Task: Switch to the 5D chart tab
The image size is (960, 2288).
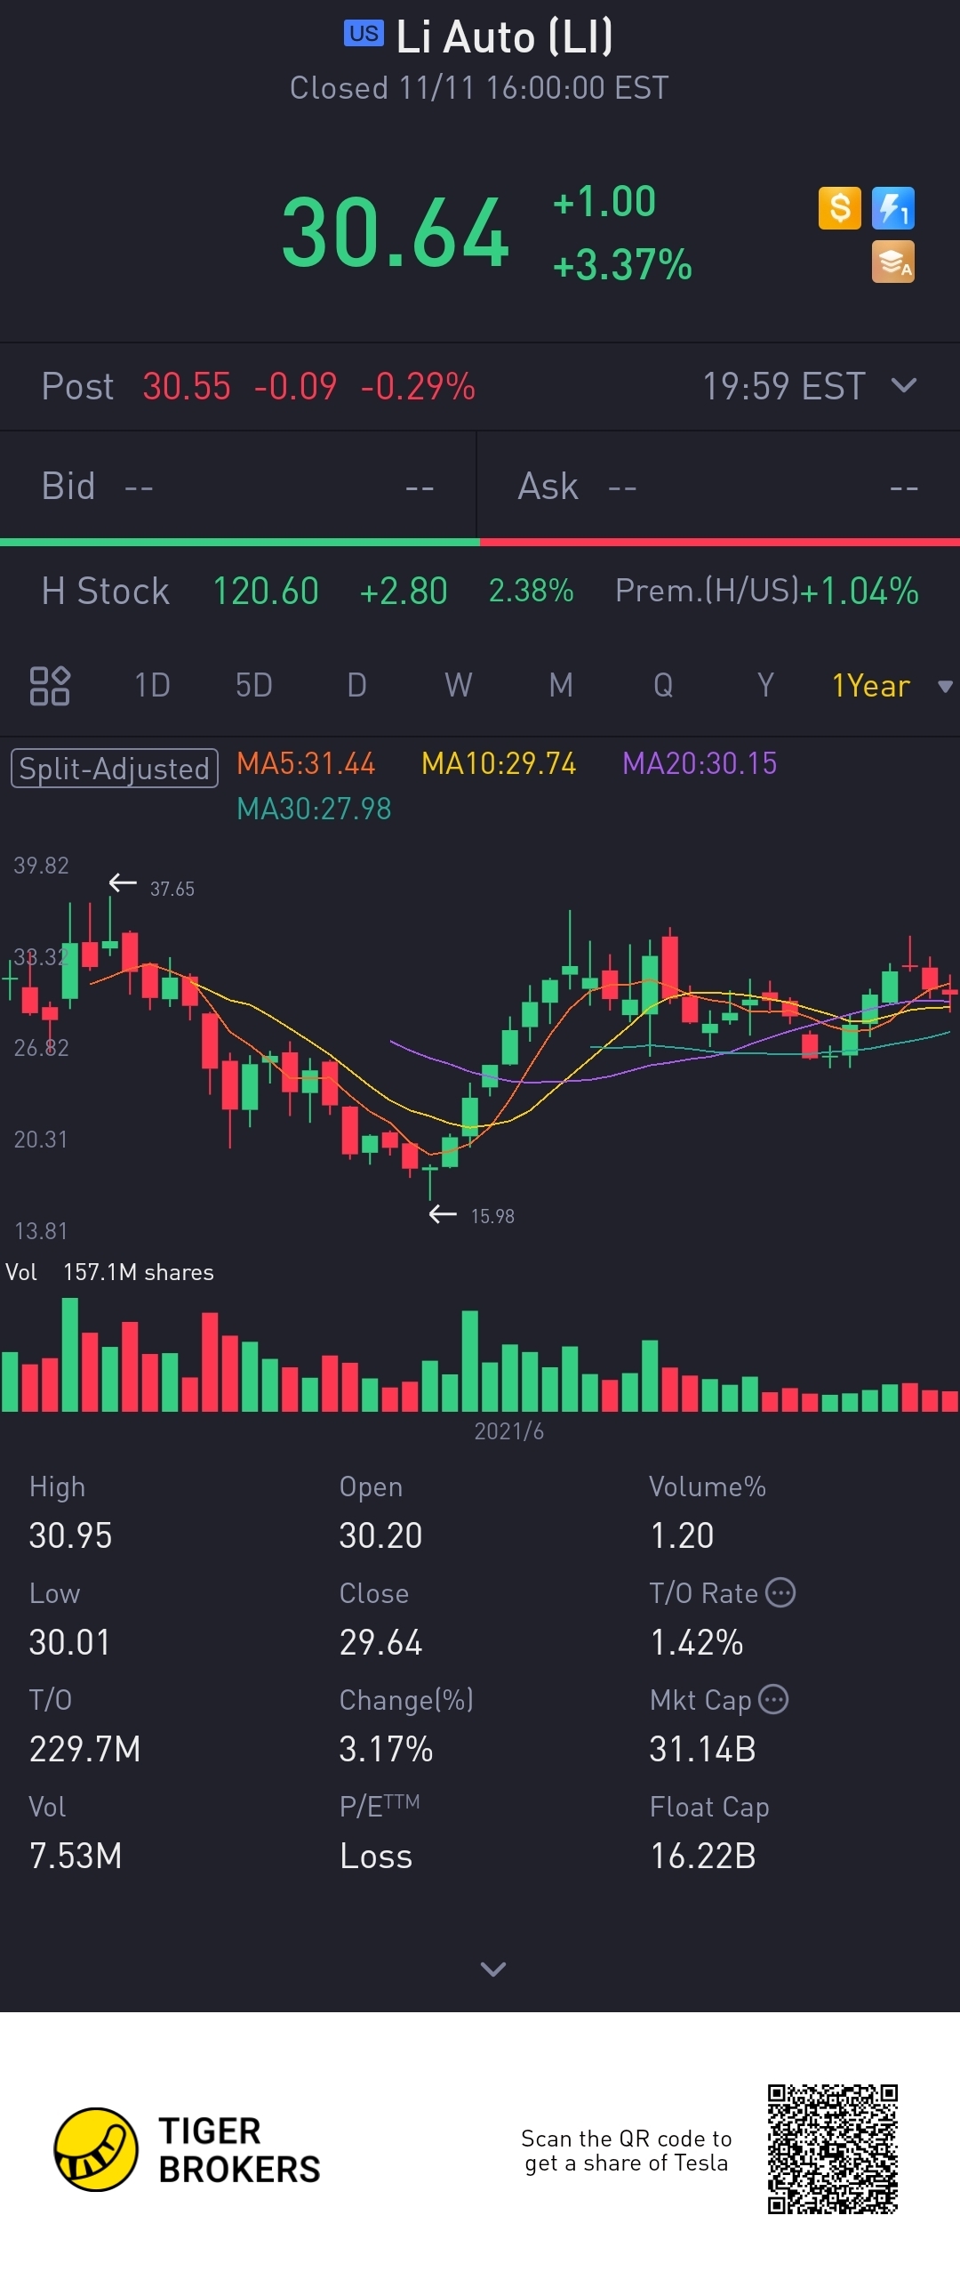Action: point(253,686)
